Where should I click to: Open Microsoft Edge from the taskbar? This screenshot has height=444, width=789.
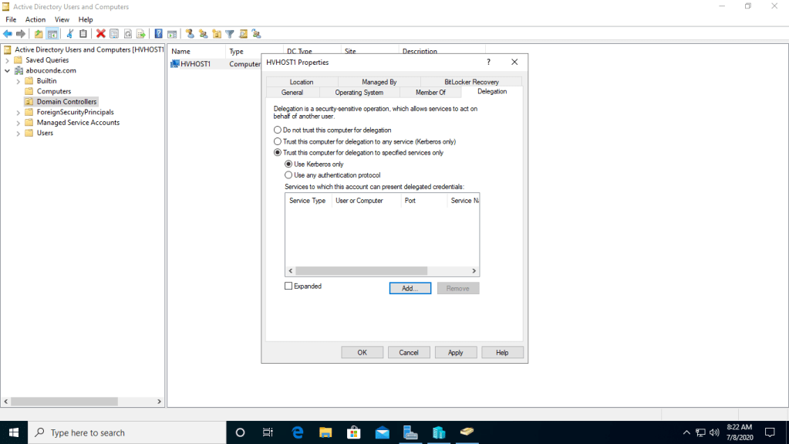pyautogui.click(x=298, y=432)
